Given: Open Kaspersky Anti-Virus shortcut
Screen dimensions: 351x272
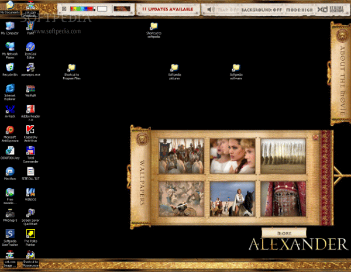Looking at the screenshot, I should [x=30, y=134].
